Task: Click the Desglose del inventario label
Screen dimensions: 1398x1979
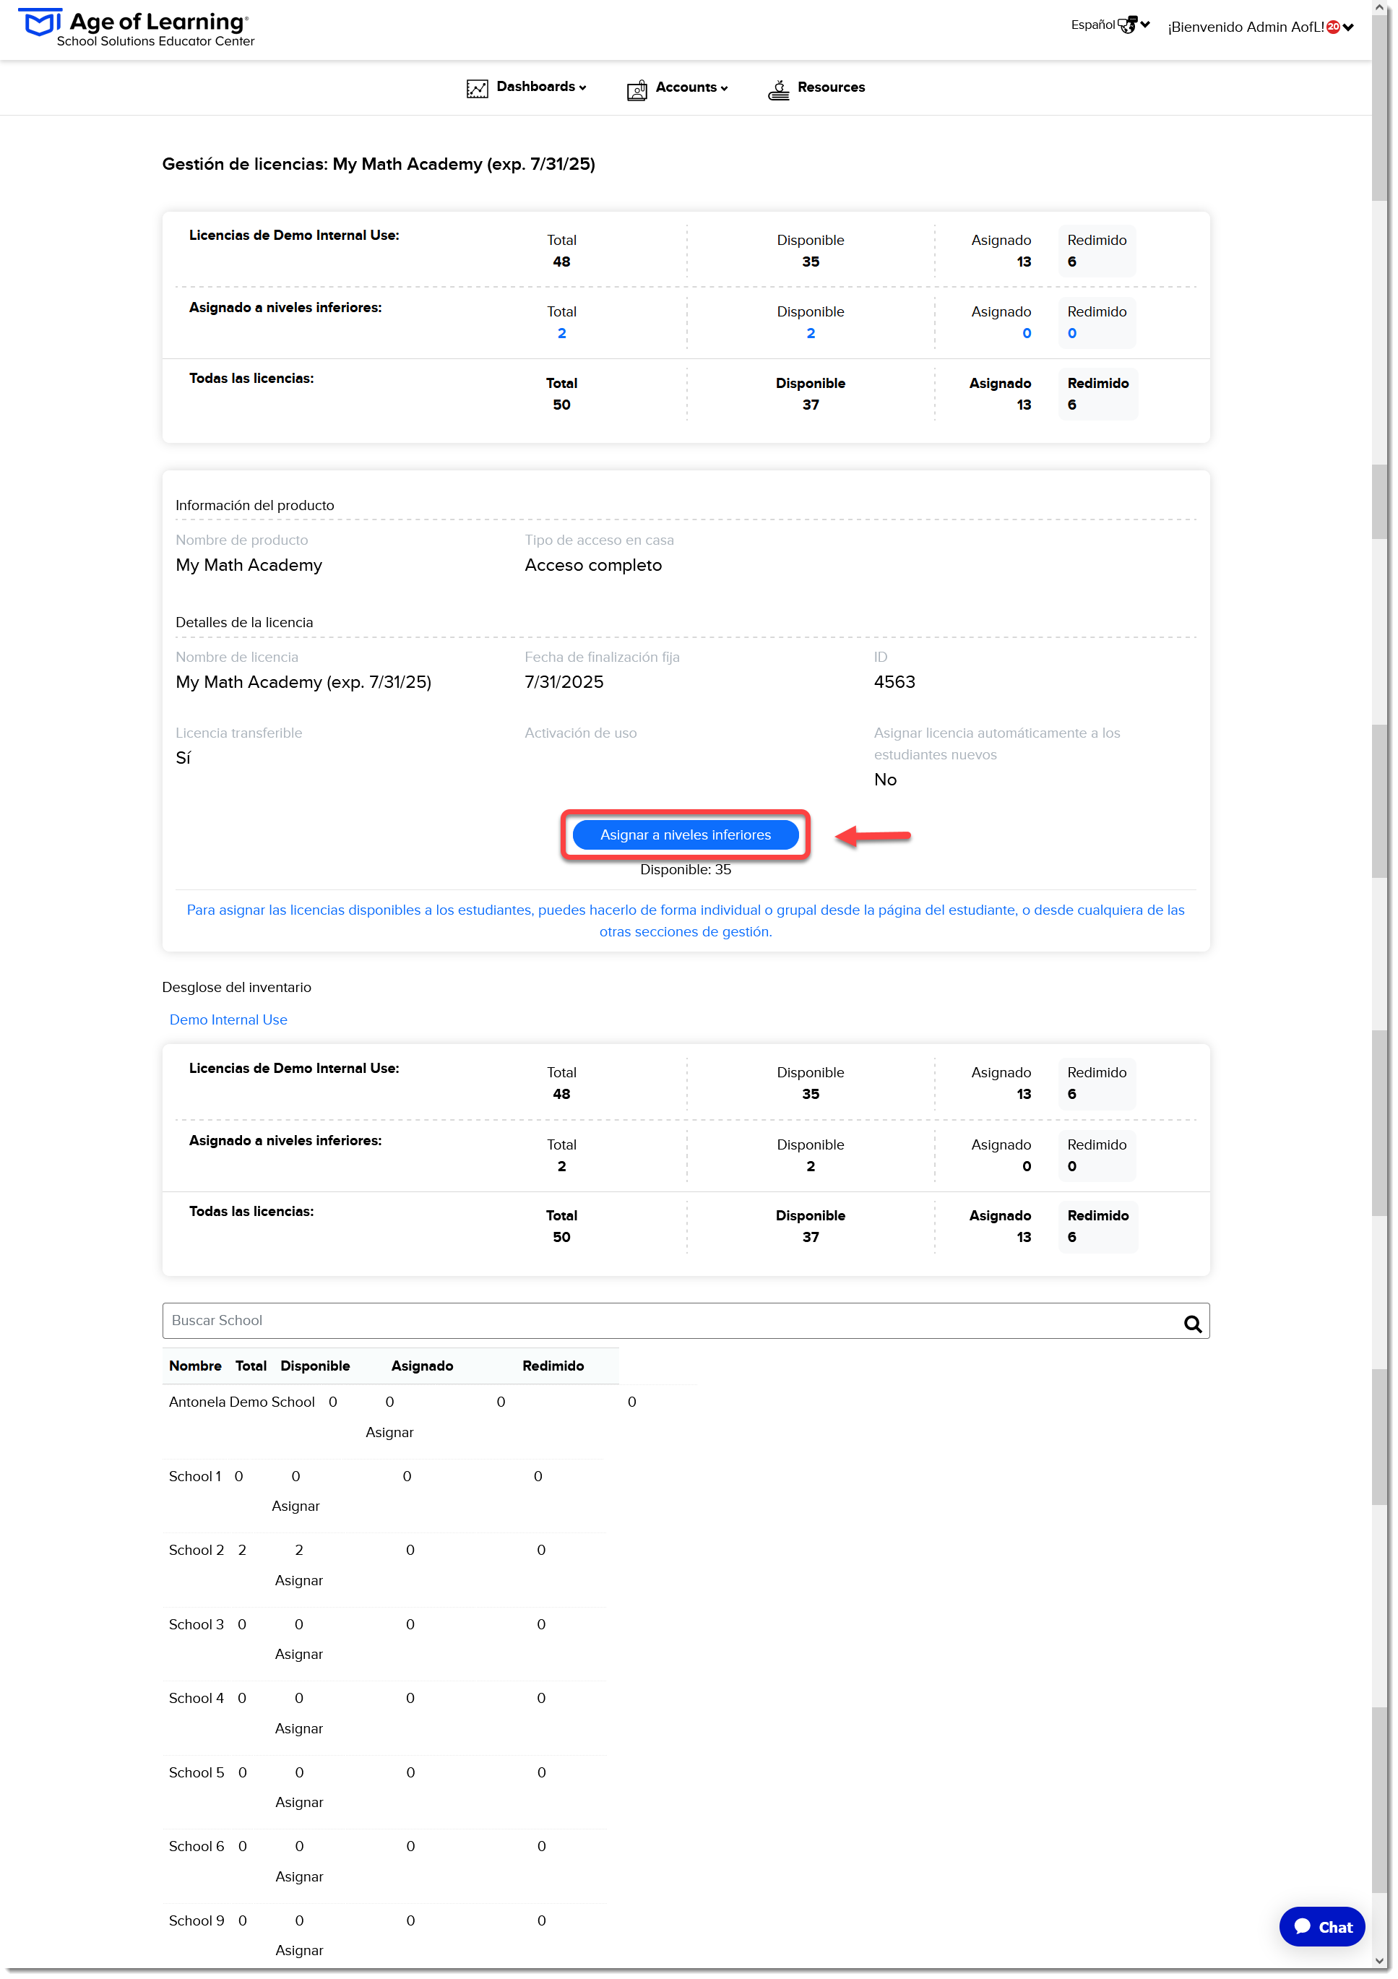Action: (x=237, y=987)
